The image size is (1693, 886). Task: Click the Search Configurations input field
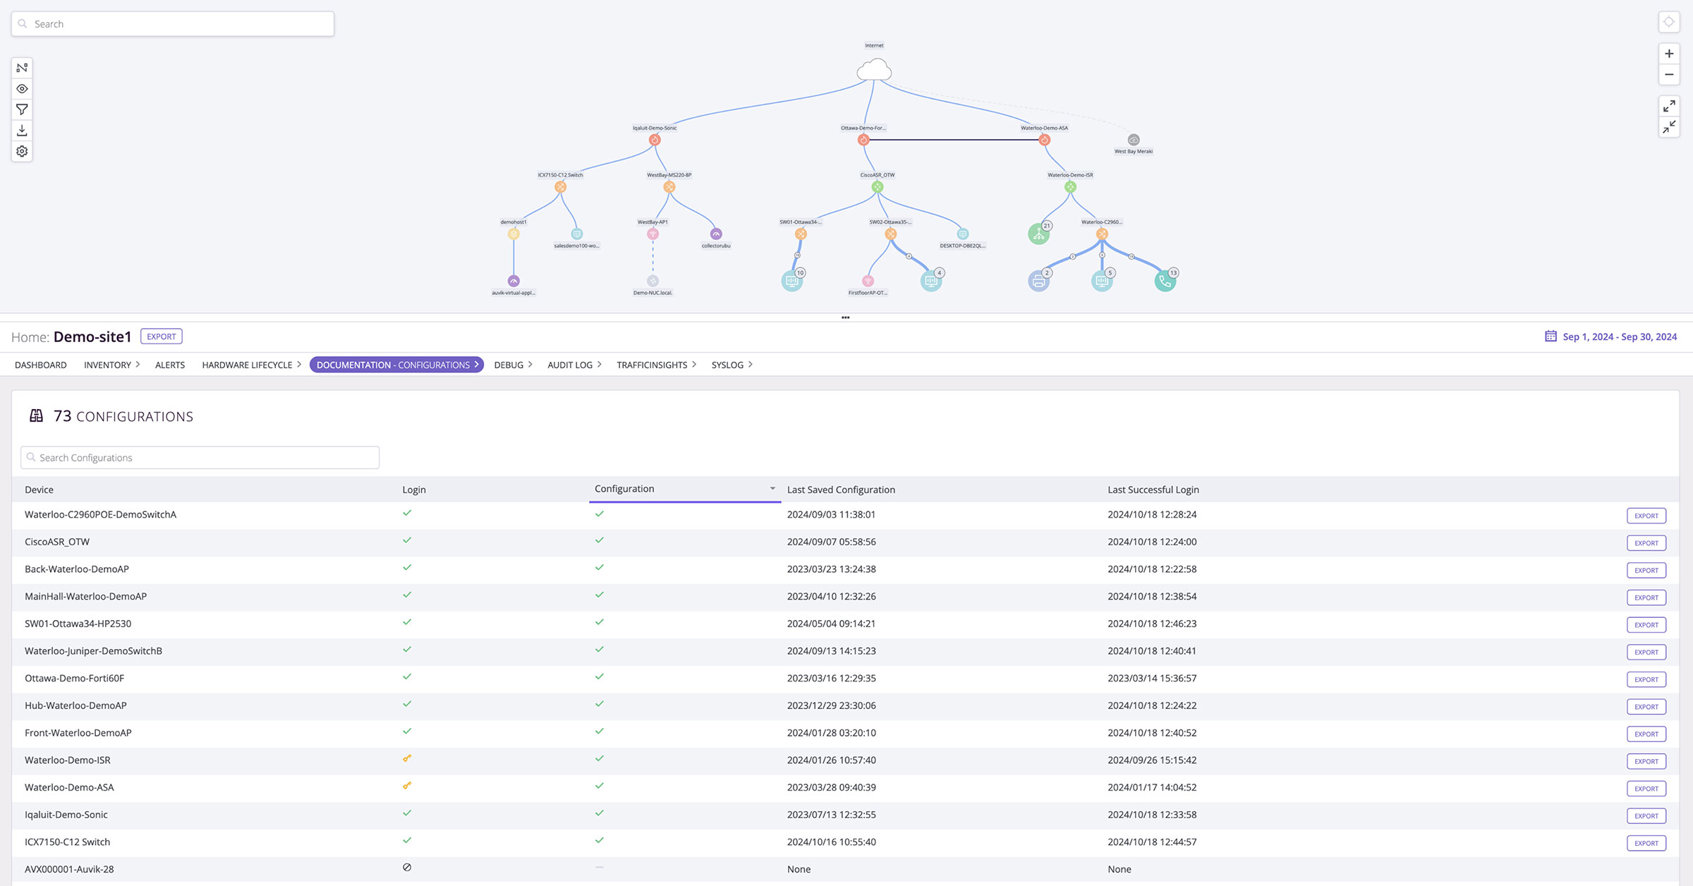point(200,457)
